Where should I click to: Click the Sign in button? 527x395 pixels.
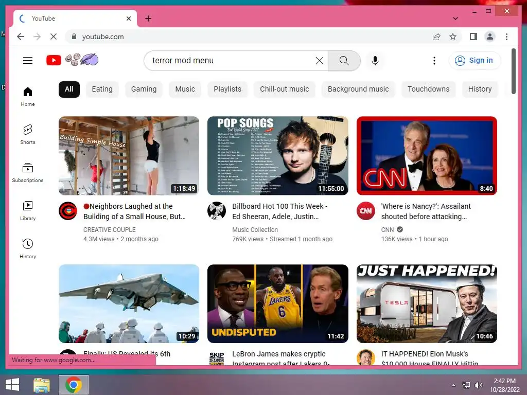click(x=474, y=61)
